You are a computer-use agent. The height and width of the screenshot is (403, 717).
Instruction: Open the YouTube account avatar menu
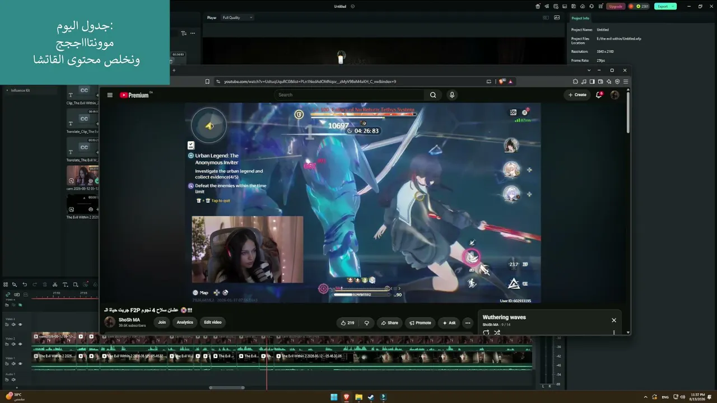[614, 95]
